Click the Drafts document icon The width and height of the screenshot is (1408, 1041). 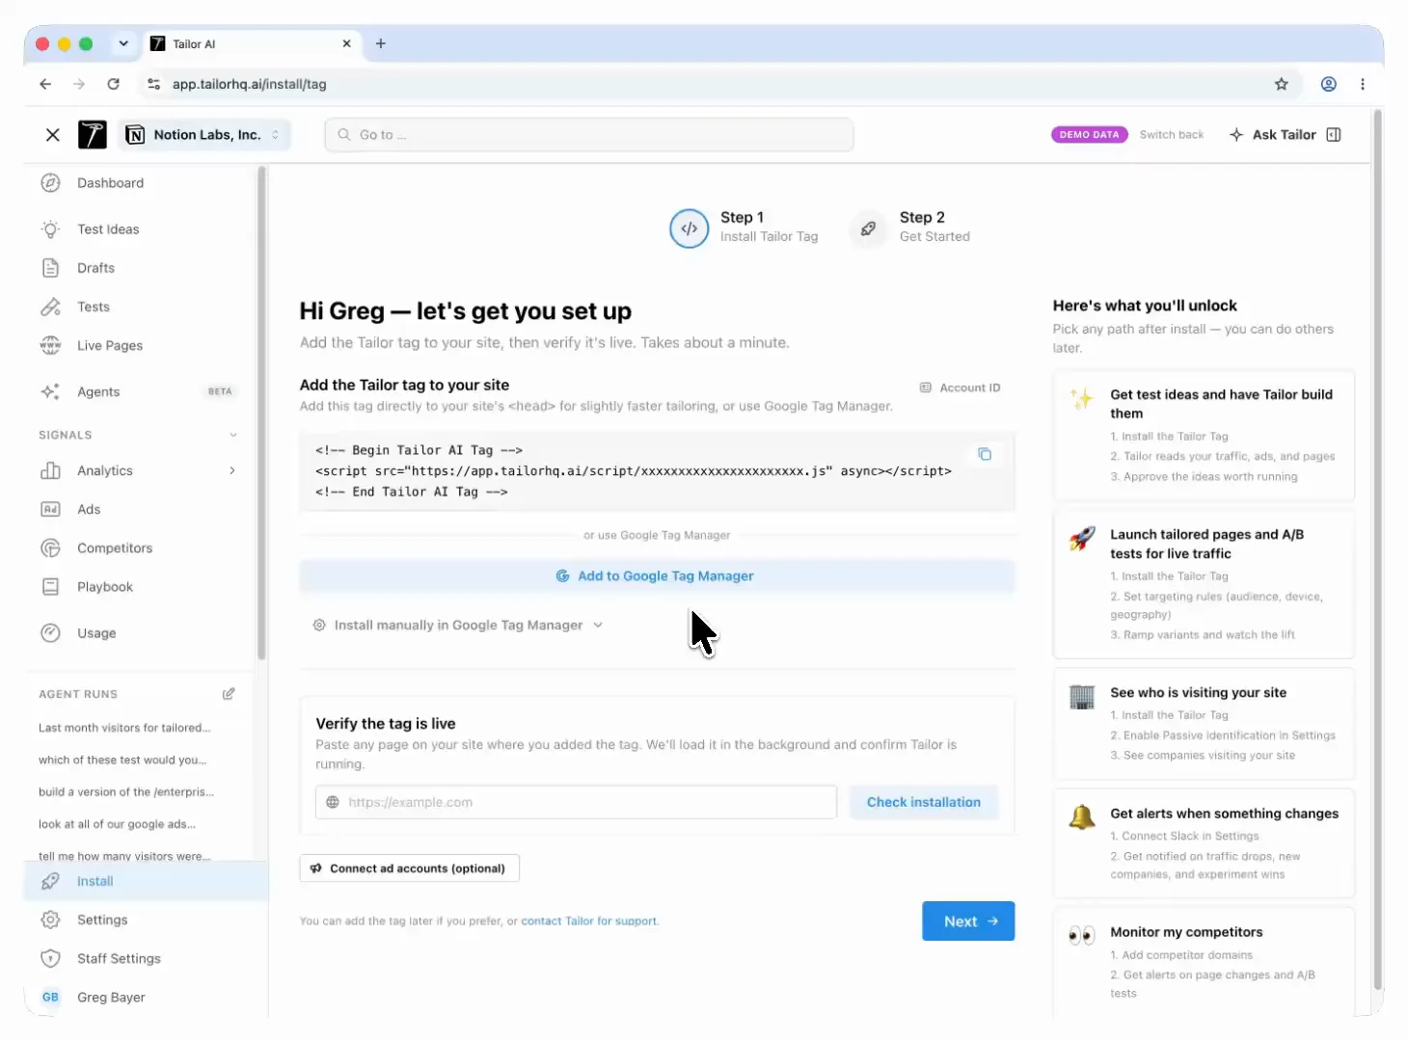pos(51,268)
